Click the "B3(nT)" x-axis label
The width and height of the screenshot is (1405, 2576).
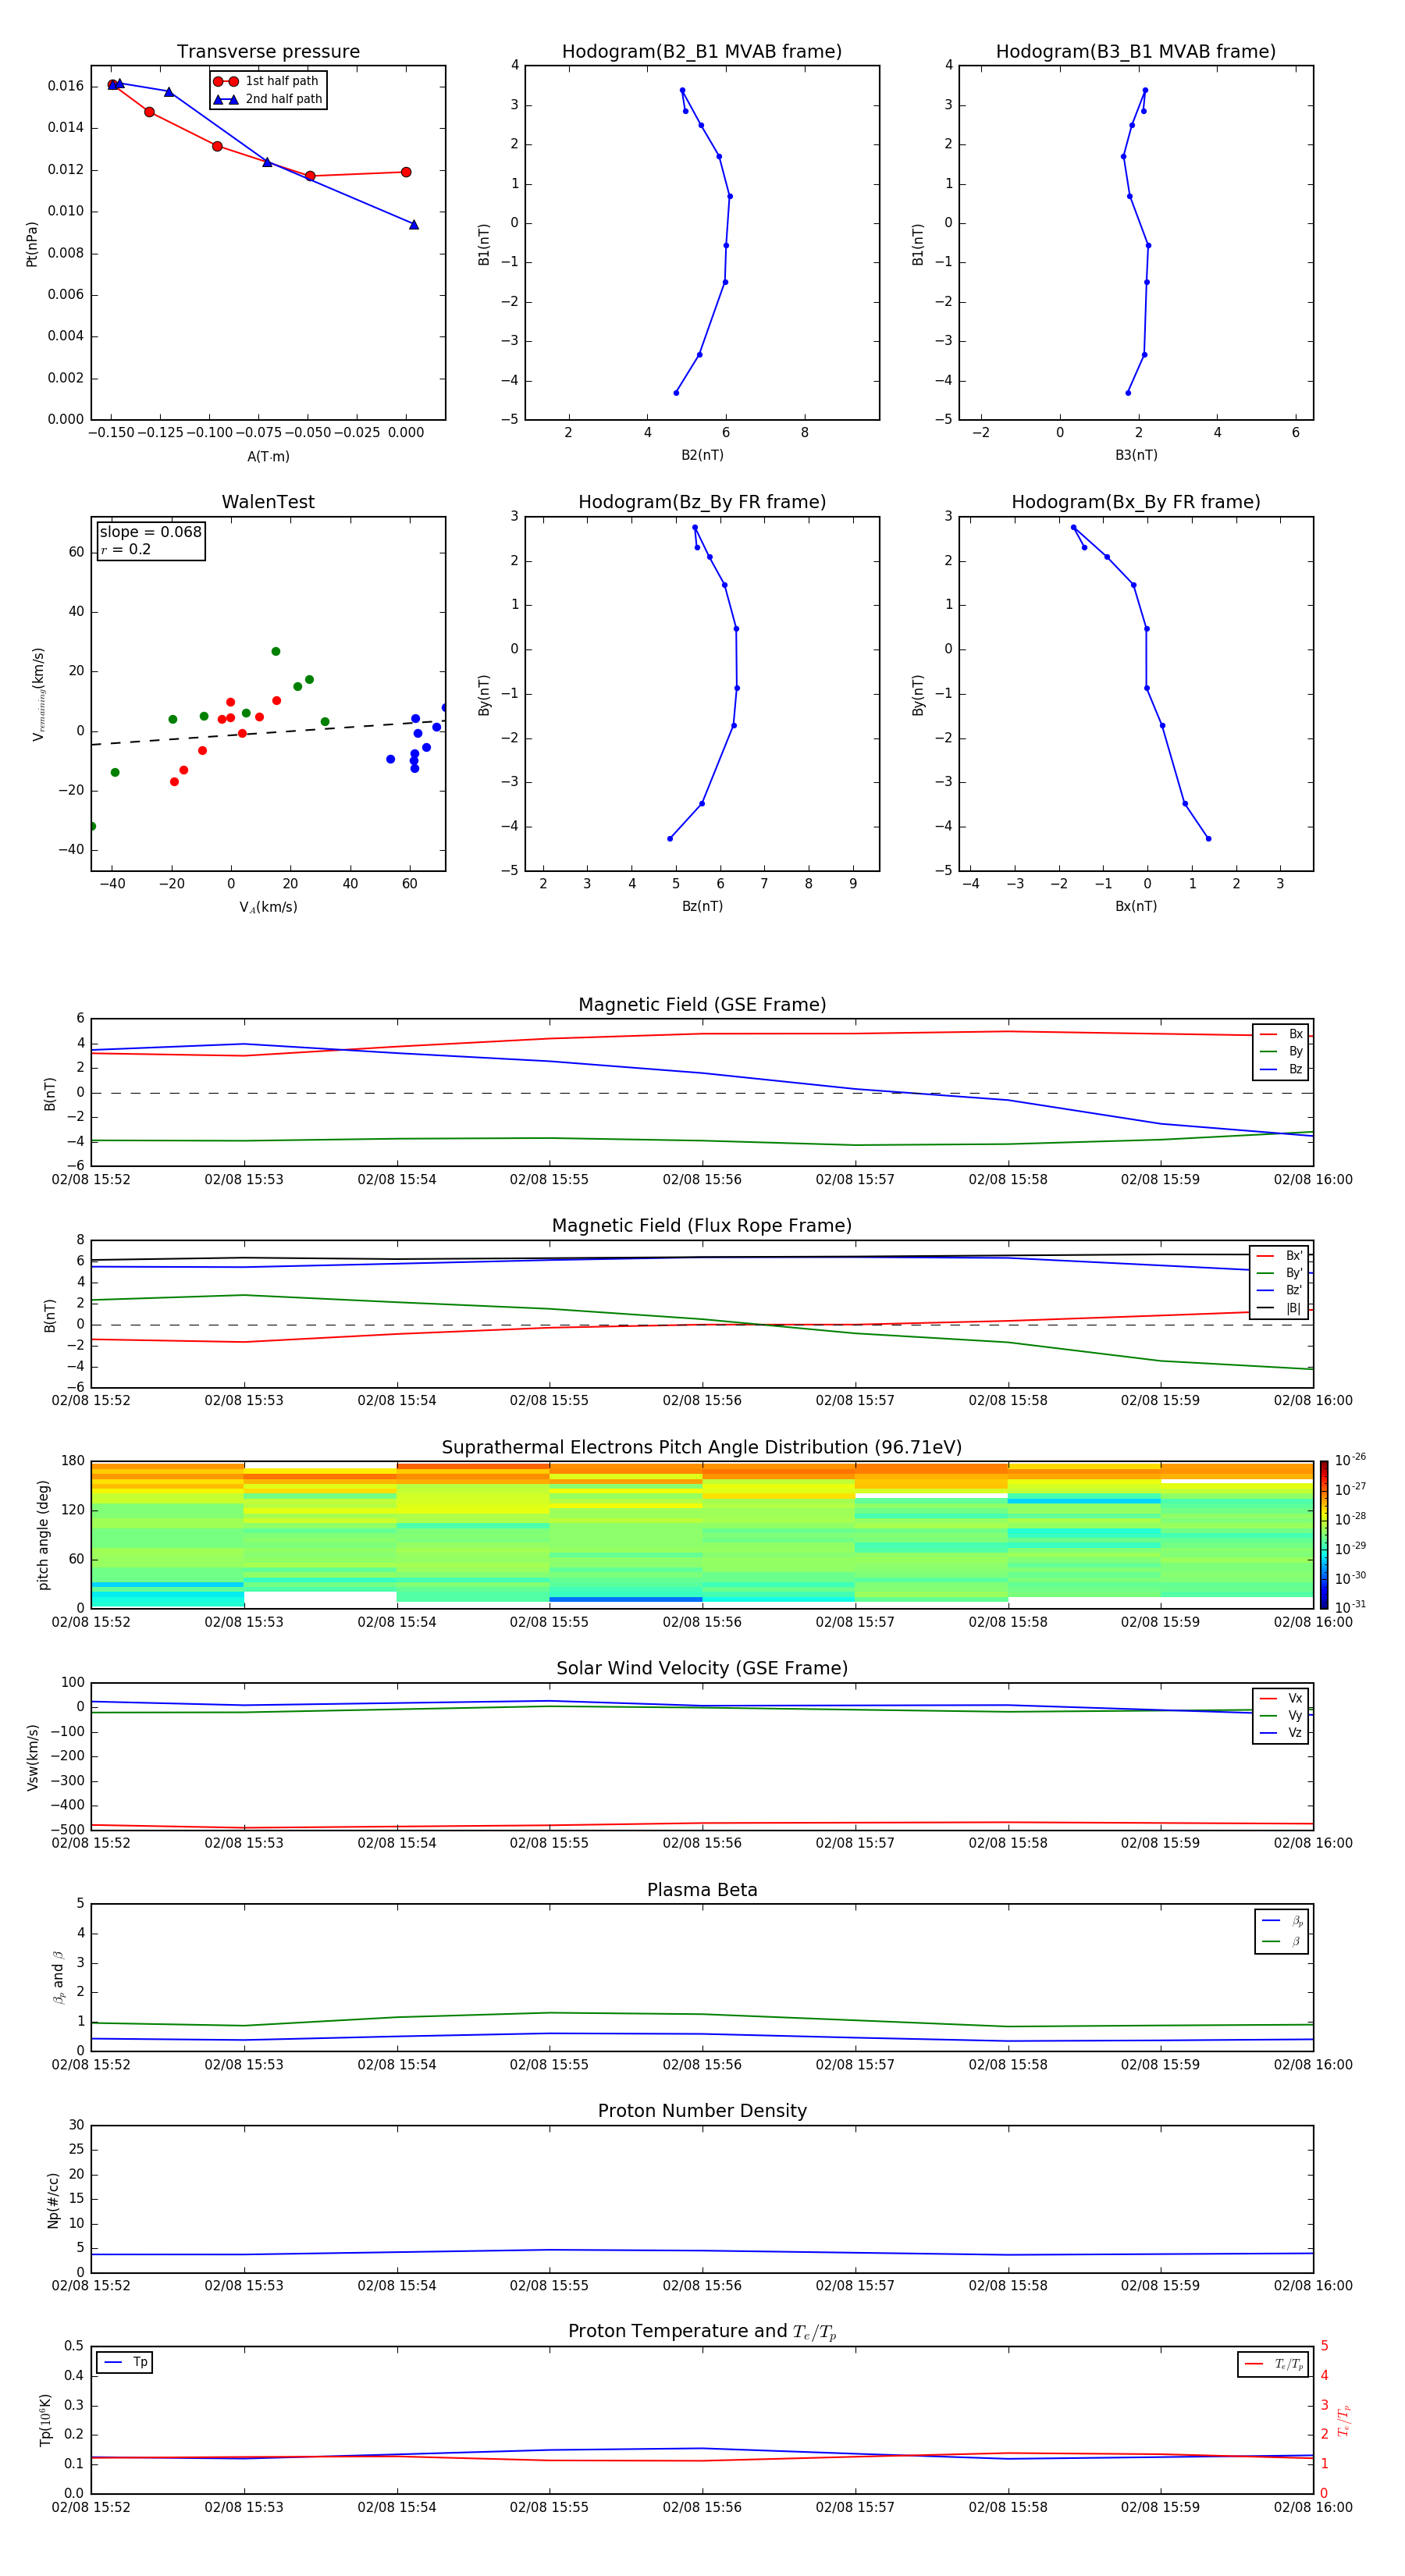[x=1136, y=456]
